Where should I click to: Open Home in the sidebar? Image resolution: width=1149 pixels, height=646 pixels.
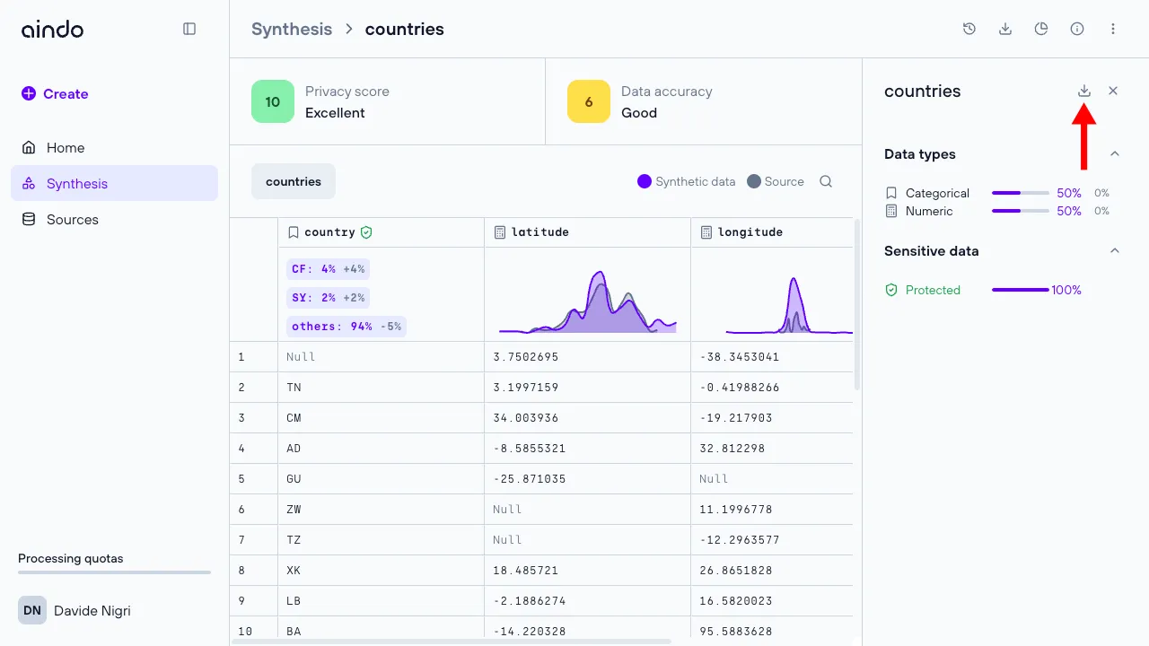pyautogui.click(x=114, y=147)
